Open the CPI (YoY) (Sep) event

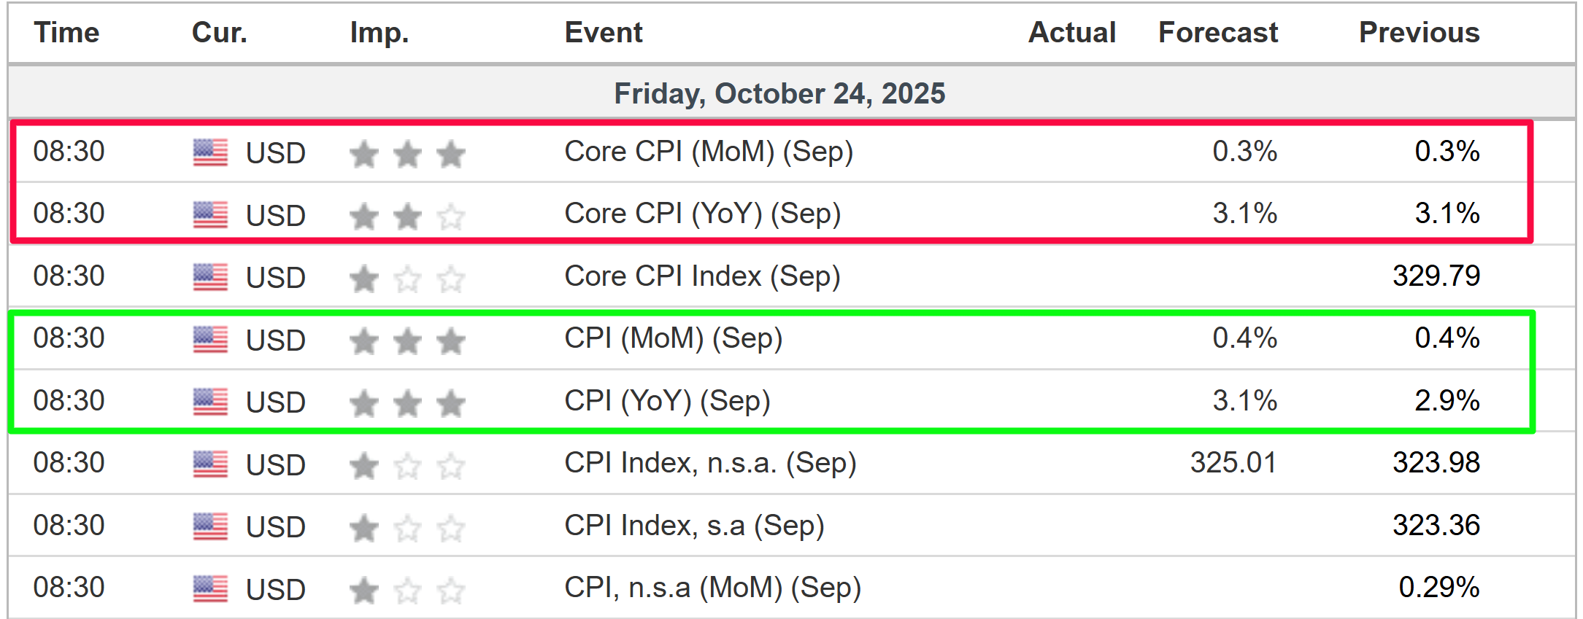point(667,401)
